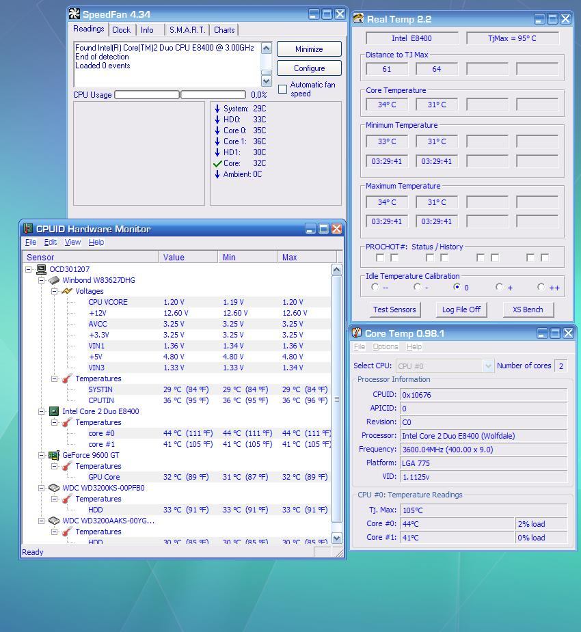Open the Hardware Monitor File menu

tap(31, 242)
